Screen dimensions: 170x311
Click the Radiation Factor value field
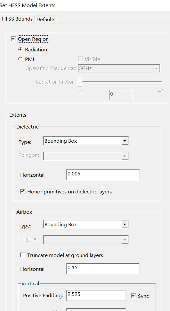(120, 95)
